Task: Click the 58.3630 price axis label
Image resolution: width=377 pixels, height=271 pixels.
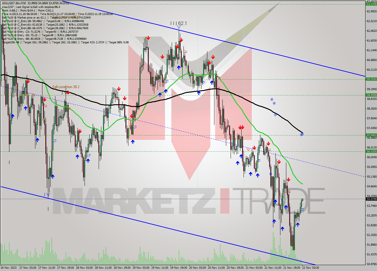Action: click(x=371, y=108)
